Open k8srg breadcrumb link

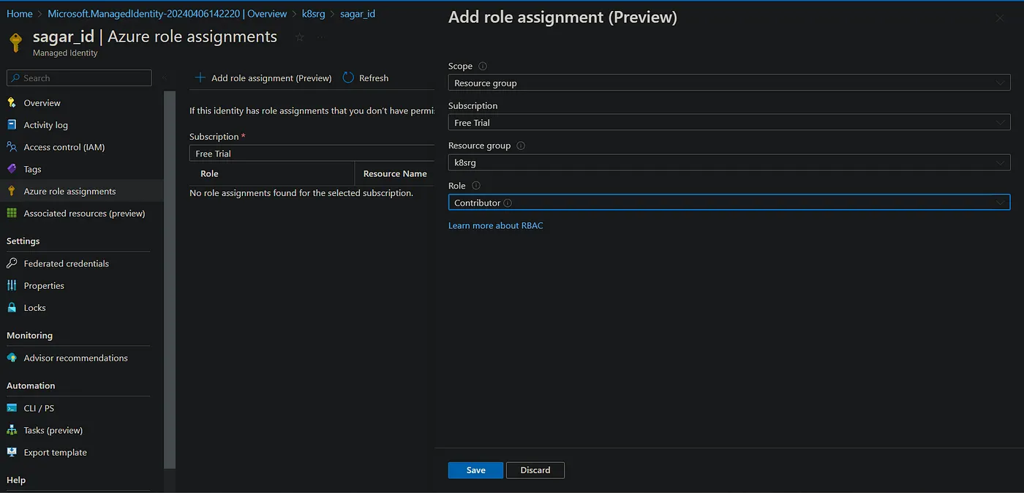pyautogui.click(x=314, y=13)
